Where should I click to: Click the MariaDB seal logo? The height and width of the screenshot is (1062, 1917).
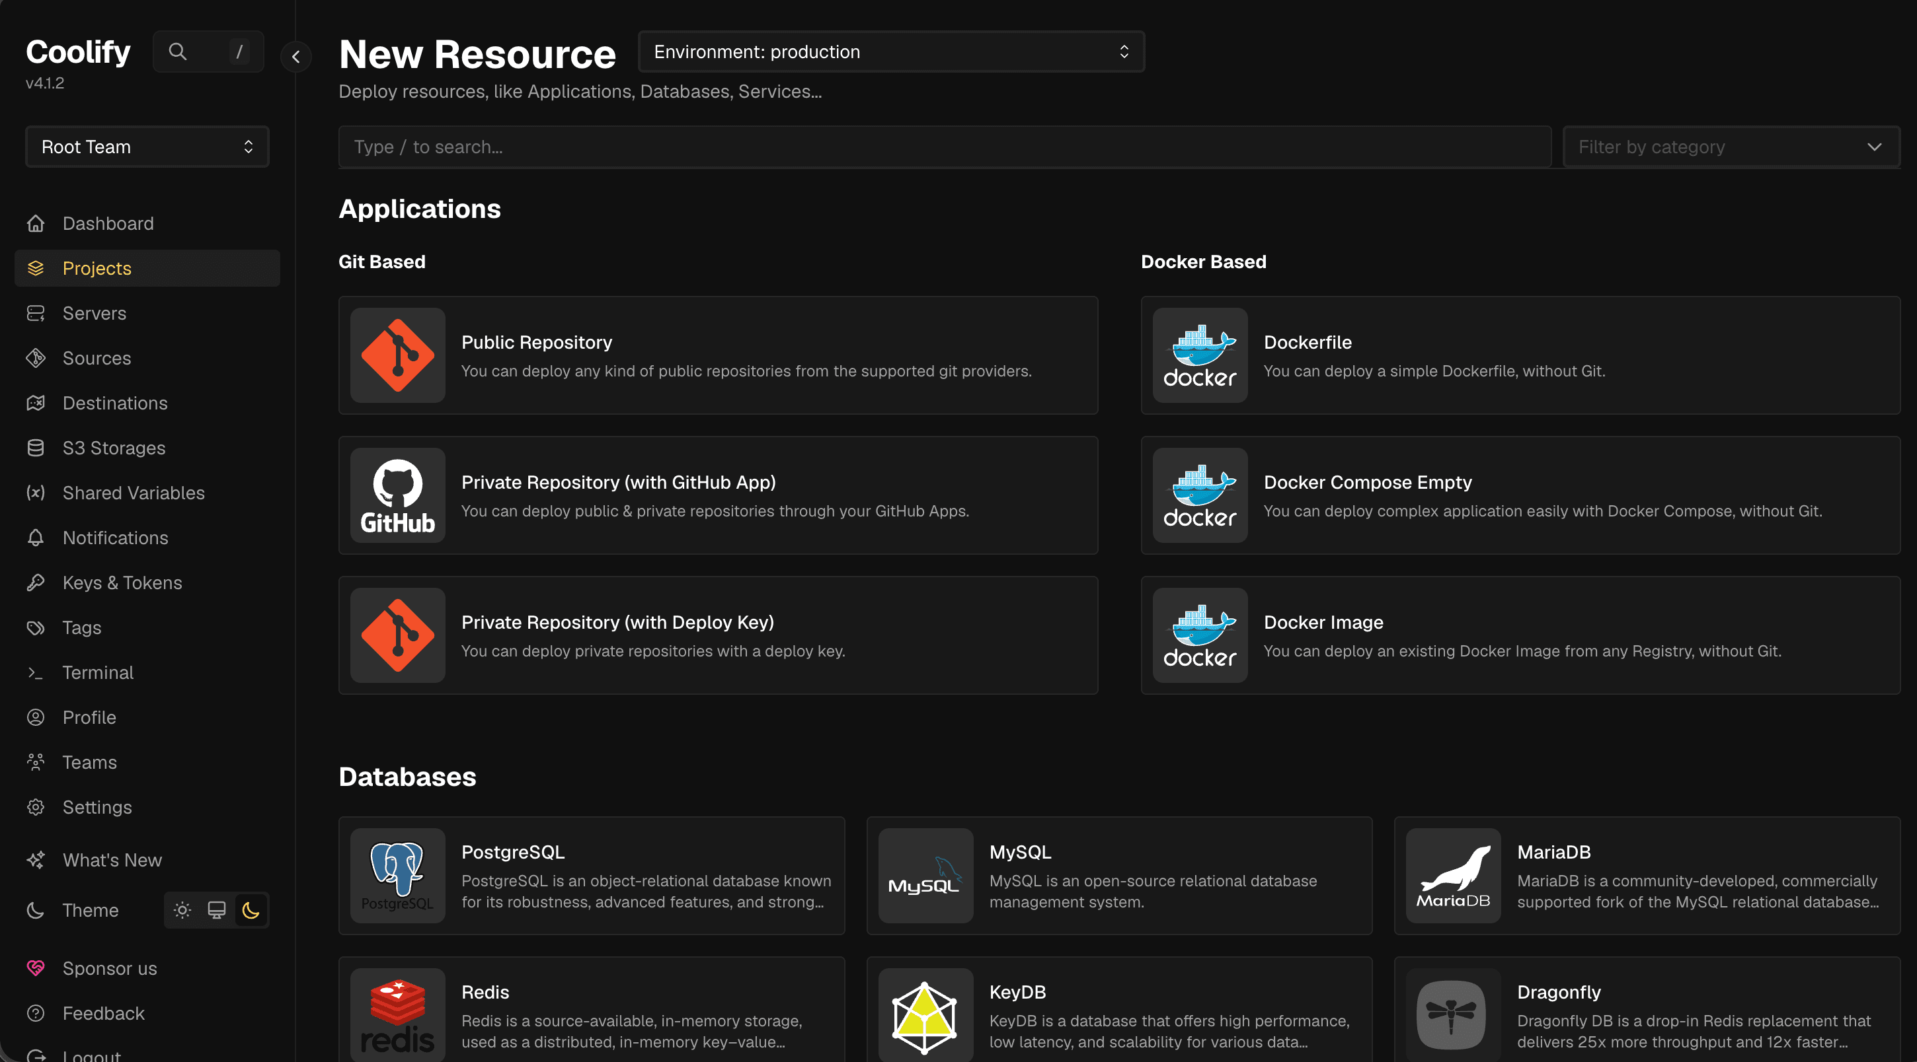1453,875
